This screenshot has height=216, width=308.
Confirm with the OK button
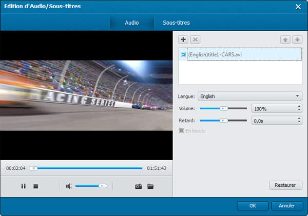click(253, 206)
